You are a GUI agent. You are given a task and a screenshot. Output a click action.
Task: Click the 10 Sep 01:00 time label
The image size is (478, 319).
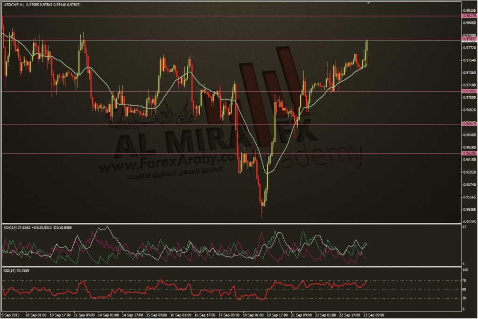coord(36,315)
